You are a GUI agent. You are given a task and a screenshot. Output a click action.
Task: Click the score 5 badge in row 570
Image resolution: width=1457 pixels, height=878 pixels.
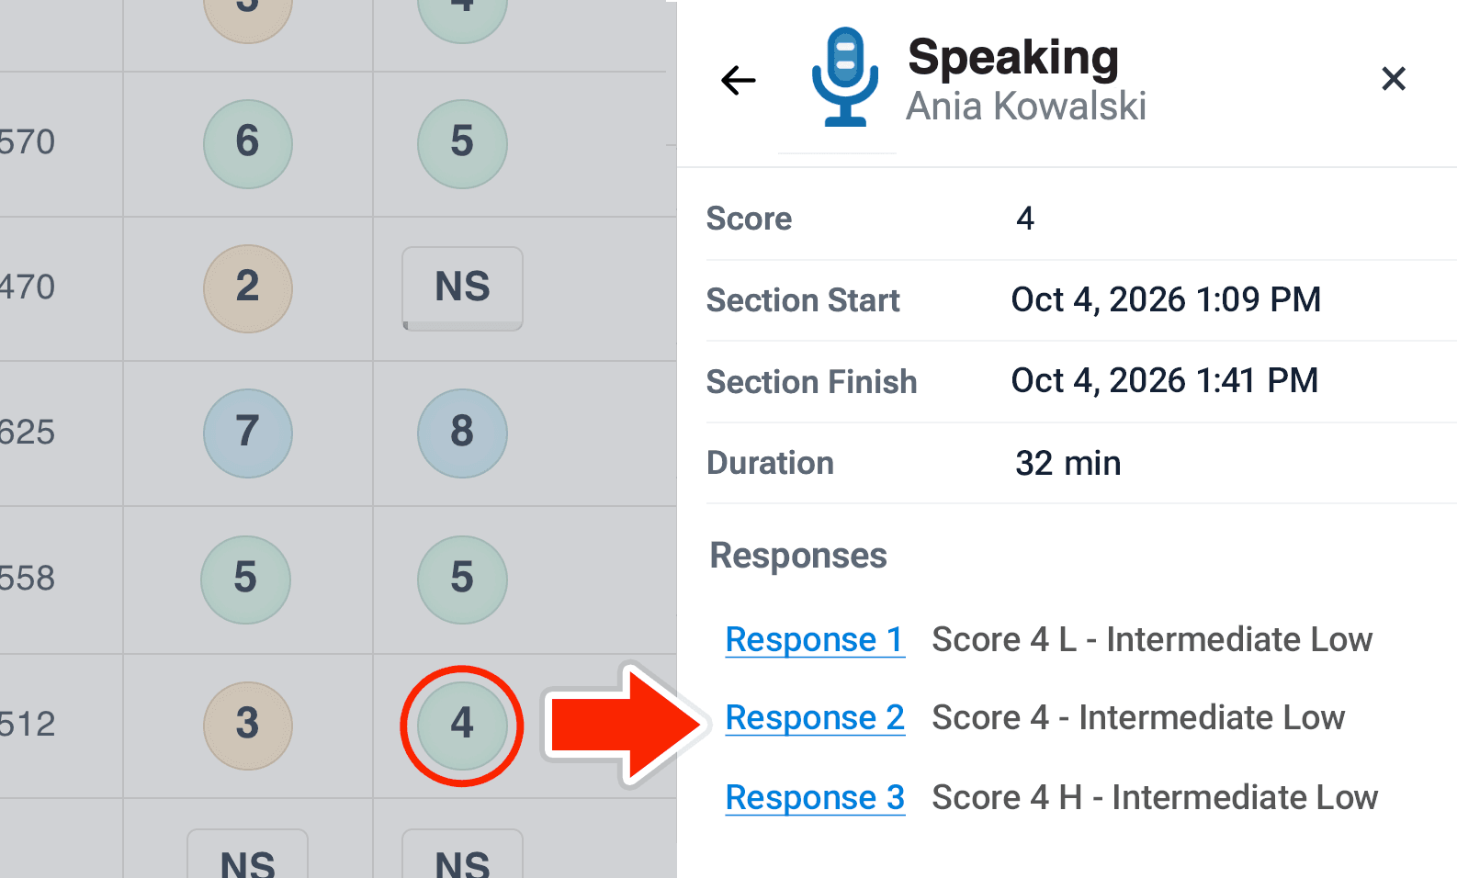coord(462,143)
